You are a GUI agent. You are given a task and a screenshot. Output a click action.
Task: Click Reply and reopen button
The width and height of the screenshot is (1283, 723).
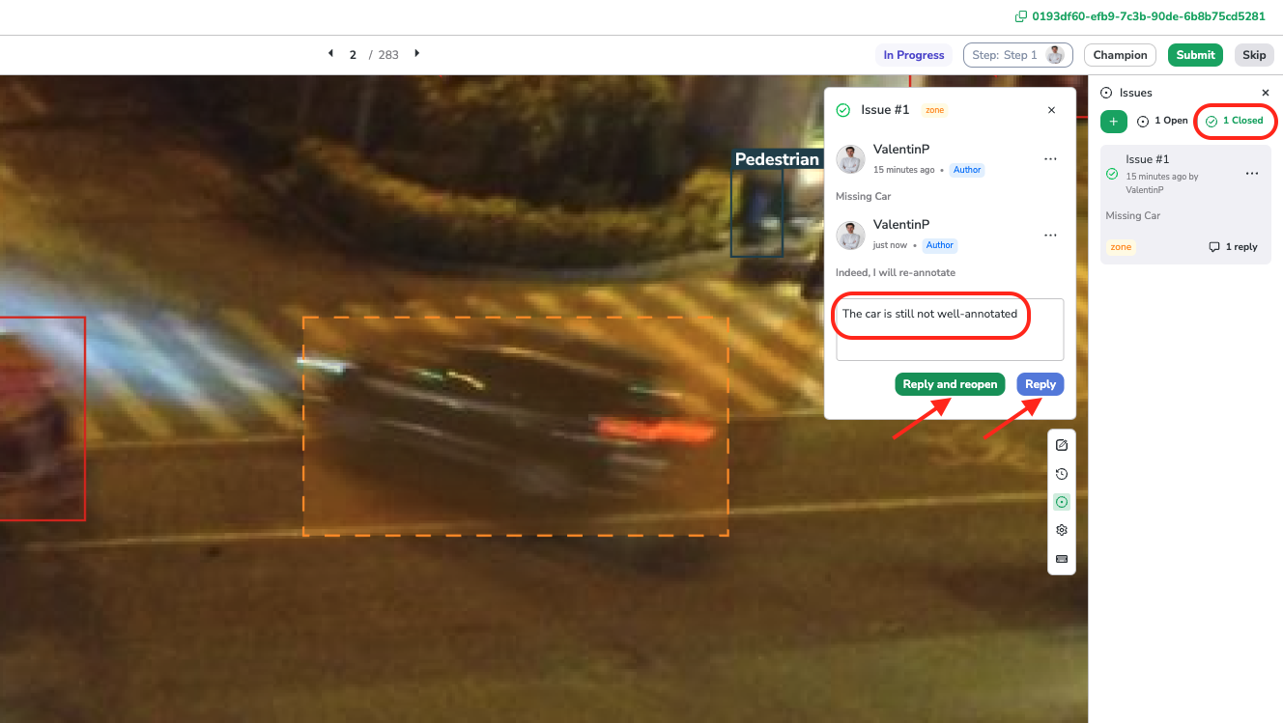pos(950,384)
